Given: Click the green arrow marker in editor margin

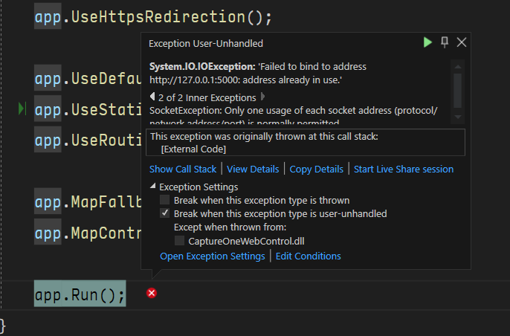Looking at the screenshot, I should pyautogui.click(x=22, y=110).
